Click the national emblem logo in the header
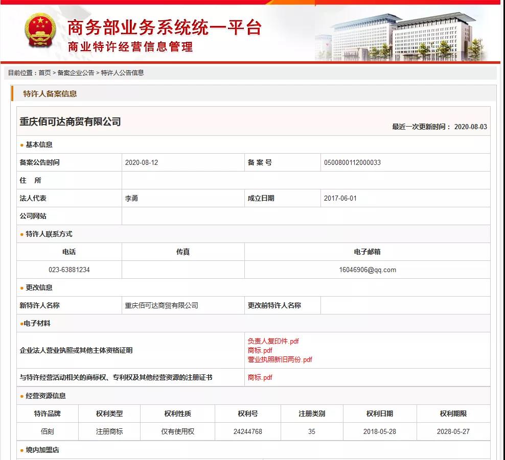 click(40, 31)
